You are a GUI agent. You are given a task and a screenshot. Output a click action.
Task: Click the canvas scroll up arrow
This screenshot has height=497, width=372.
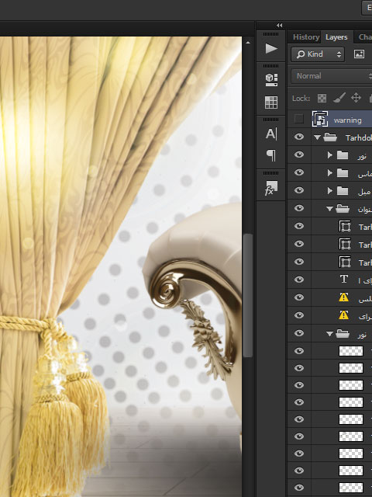click(248, 42)
